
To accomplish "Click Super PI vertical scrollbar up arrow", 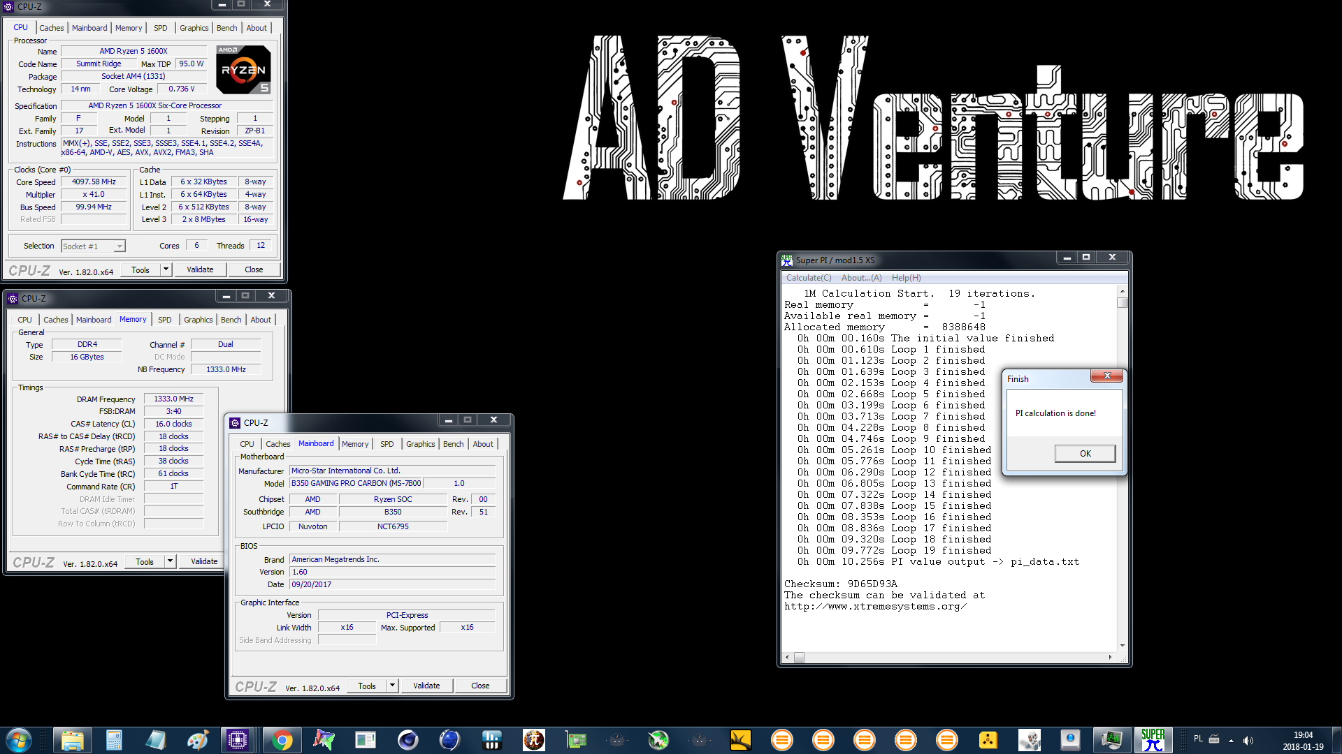I will point(1123,291).
